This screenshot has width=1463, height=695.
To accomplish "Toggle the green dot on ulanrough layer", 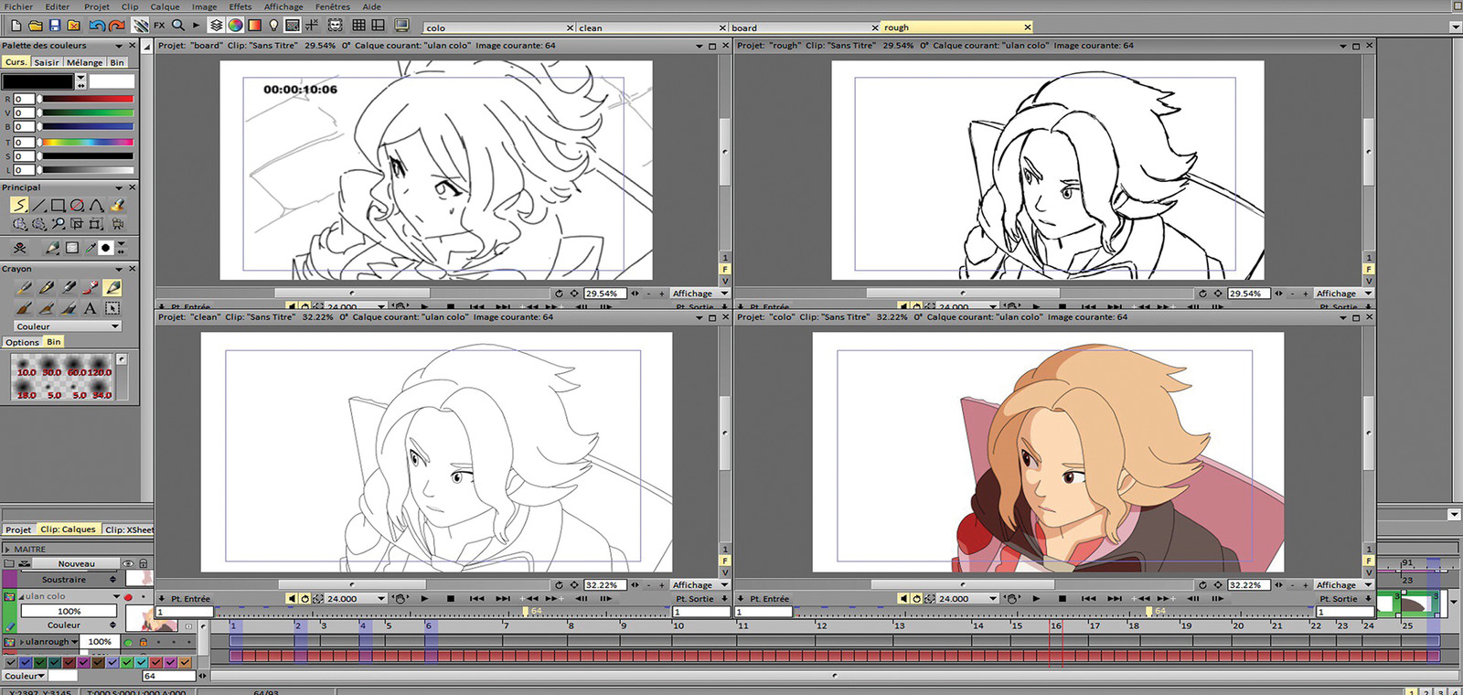I will coord(128,642).
